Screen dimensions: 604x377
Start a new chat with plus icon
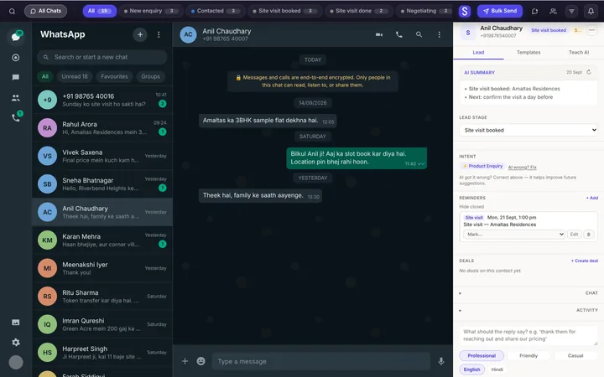140,34
